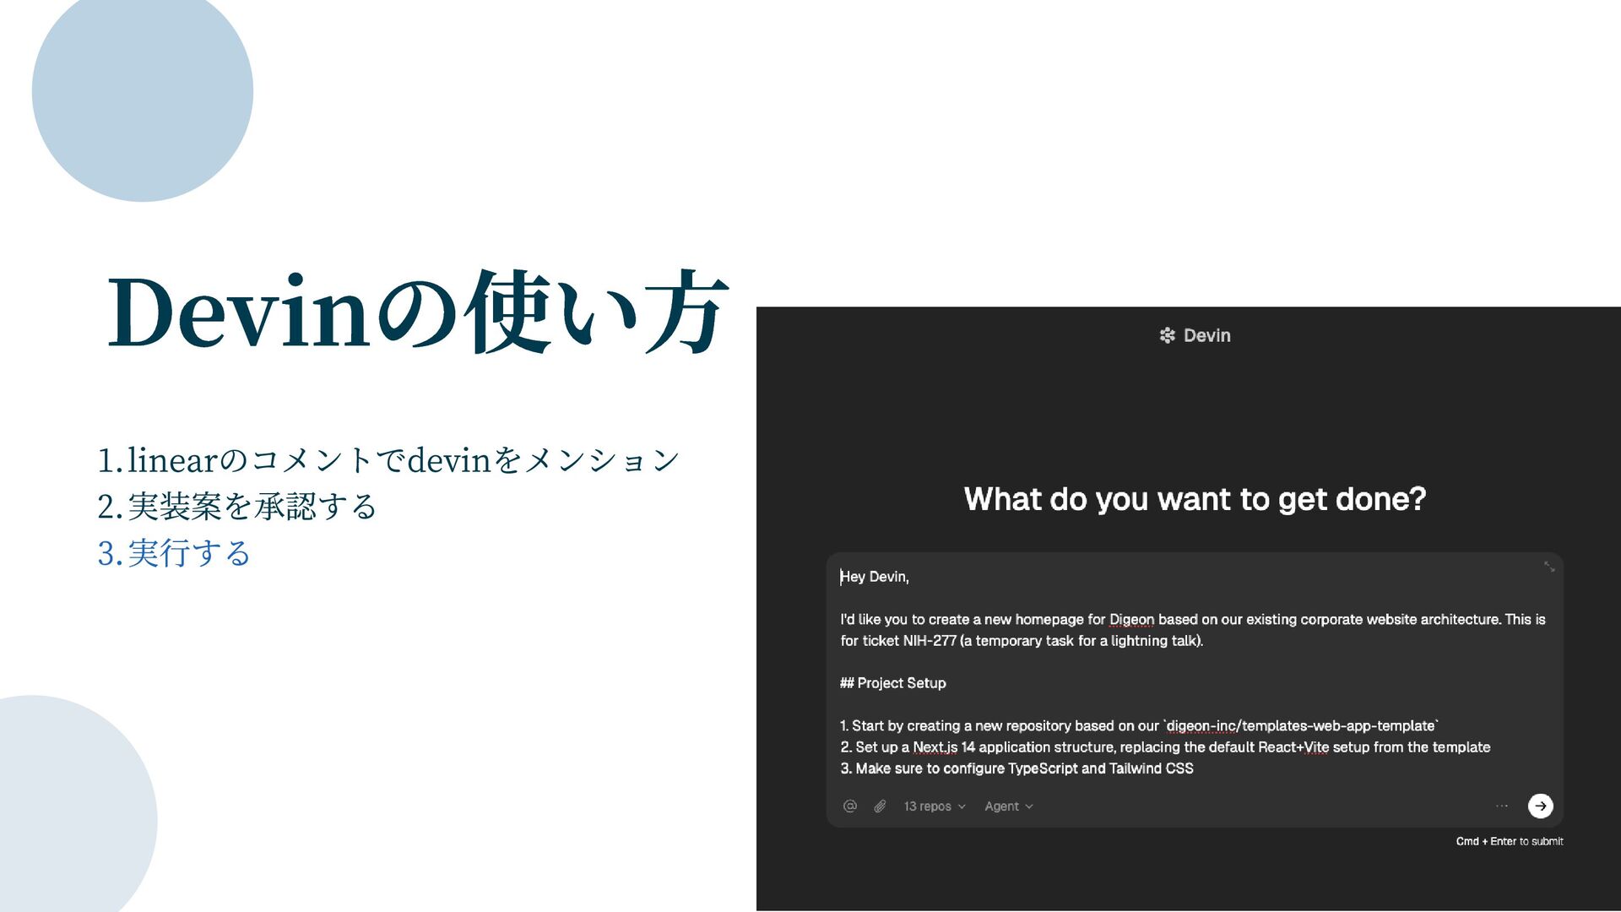This screenshot has height=912, width=1621.
Task: Click step '2. 実装案を承認する'
Action: pyautogui.click(x=236, y=507)
